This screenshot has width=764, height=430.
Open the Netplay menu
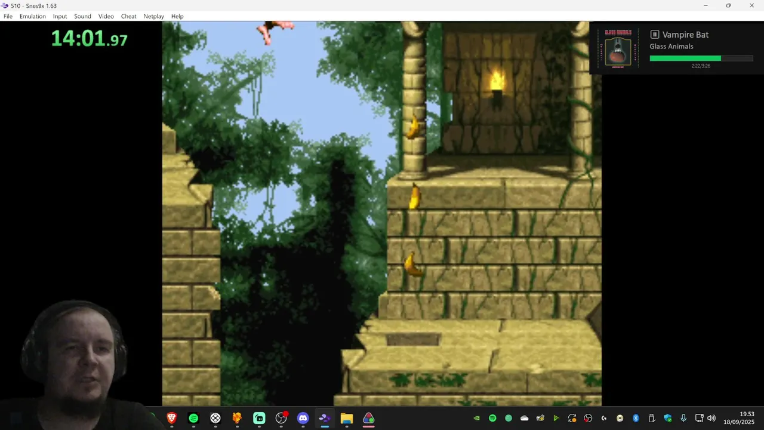coord(153,16)
